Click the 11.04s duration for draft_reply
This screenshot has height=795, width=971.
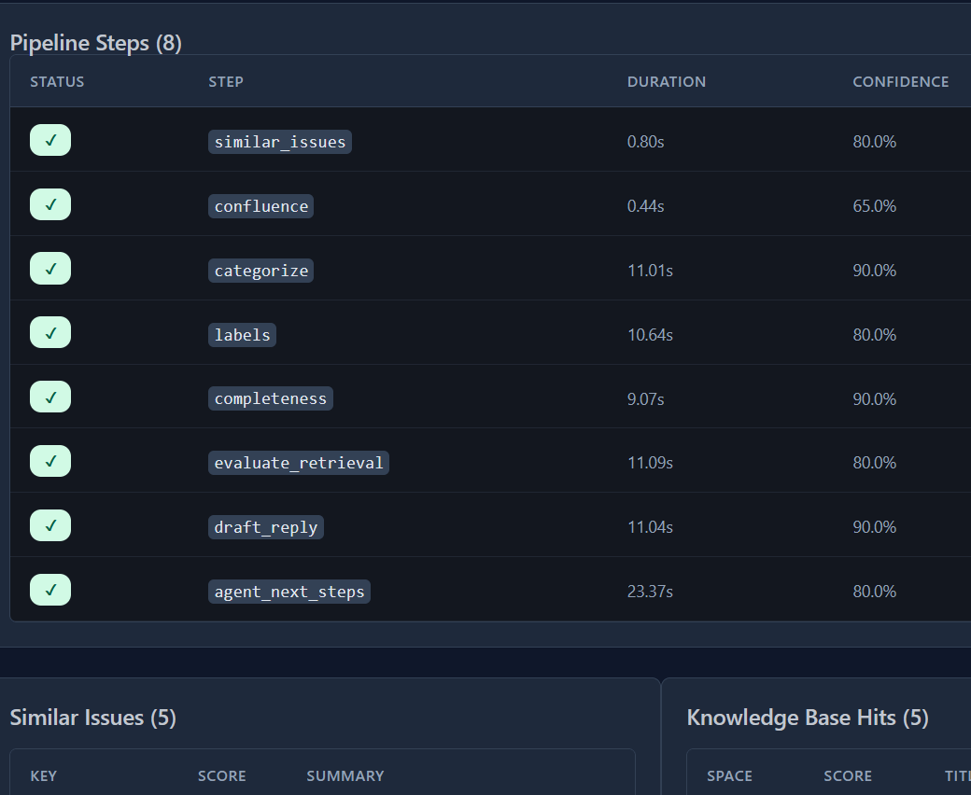tap(650, 527)
